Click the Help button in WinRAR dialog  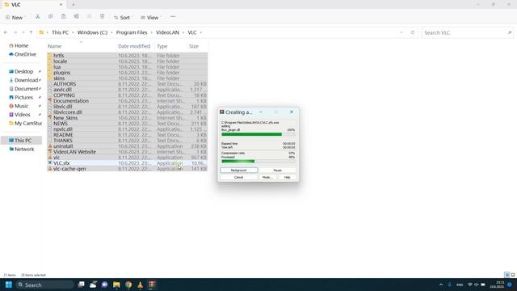[x=288, y=178]
